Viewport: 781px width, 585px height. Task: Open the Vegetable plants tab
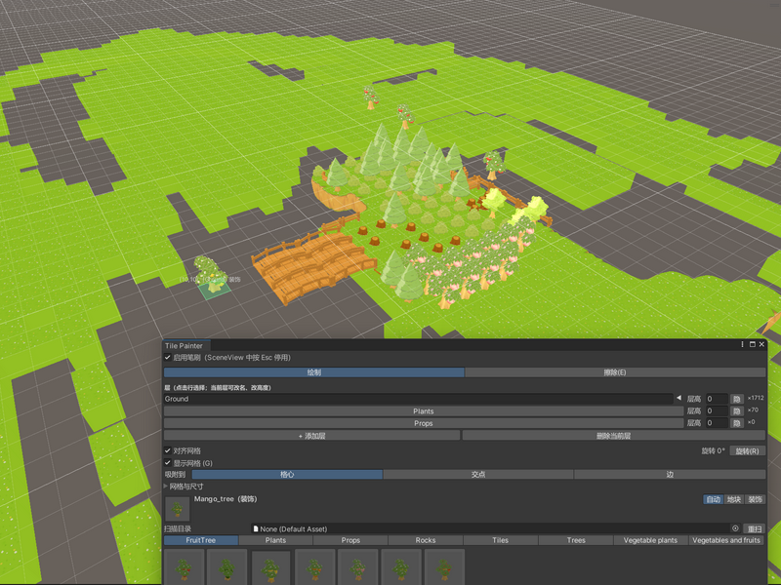650,540
